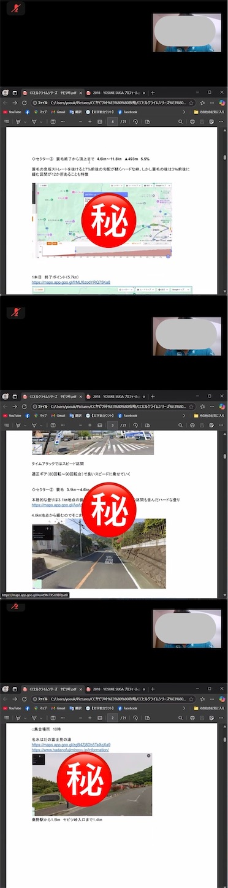Click the uphill road street view image on page 3
This screenshot has width=228, height=888.
(x=99, y=554)
